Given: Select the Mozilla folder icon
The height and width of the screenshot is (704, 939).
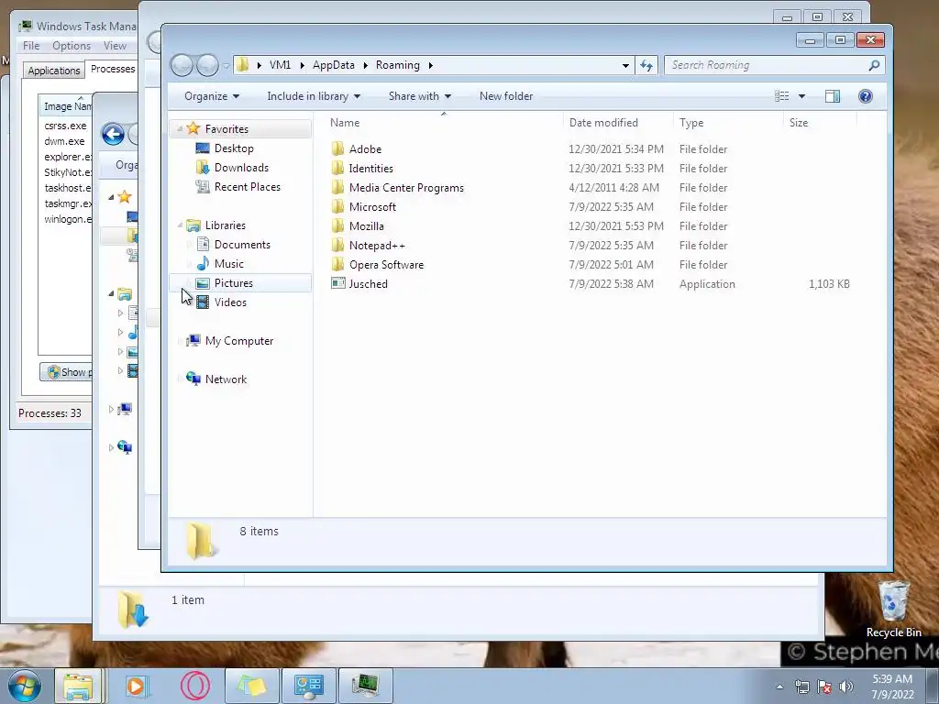Looking at the screenshot, I should click(x=337, y=225).
